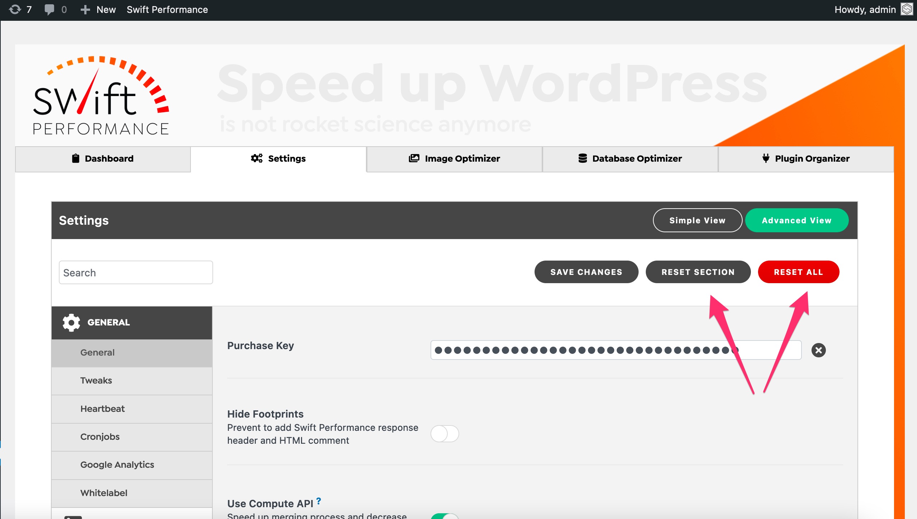
Task: Select Google Analytics in the sidebar
Action: [132, 465]
